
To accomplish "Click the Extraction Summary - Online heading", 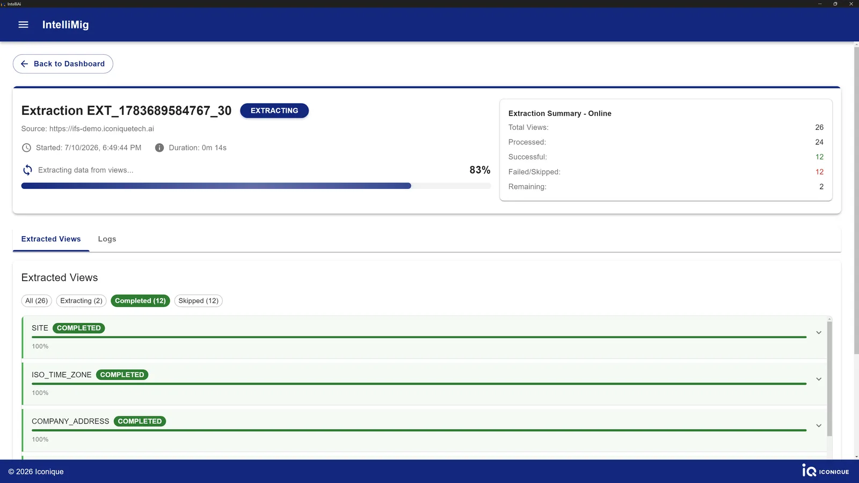I will pyautogui.click(x=560, y=113).
